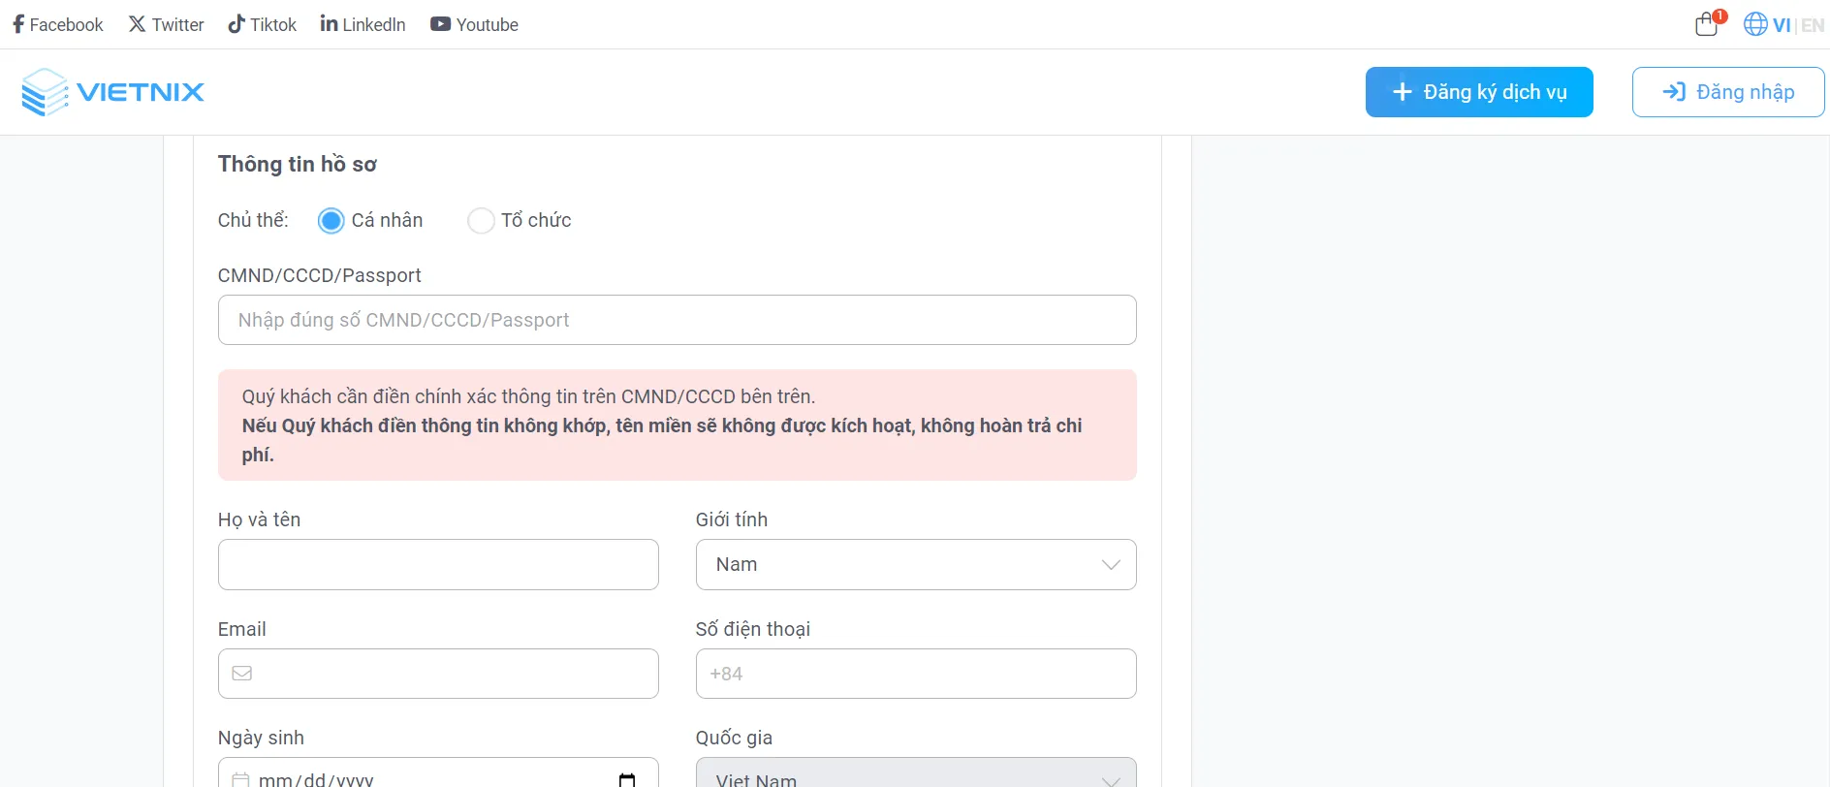Focus the CMND/CCCD/Passport input field

tap(677, 320)
